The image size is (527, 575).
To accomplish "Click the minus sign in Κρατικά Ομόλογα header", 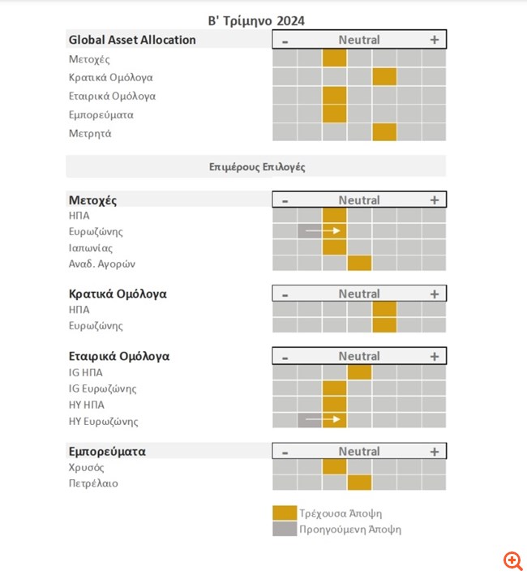I will click(285, 295).
